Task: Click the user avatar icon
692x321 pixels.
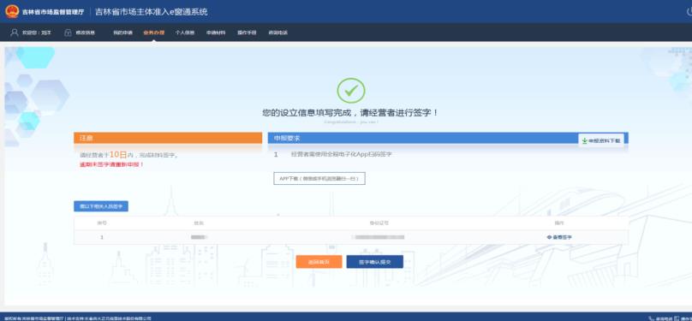Action: click(15, 33)
